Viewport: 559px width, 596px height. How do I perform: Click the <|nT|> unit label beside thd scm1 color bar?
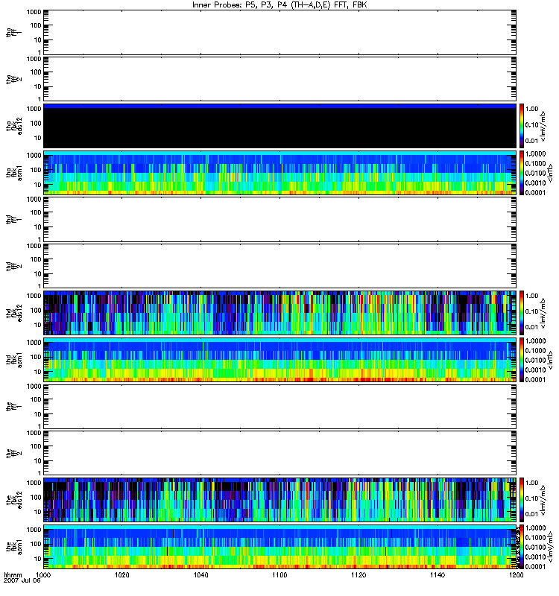(x=549, y=360)
